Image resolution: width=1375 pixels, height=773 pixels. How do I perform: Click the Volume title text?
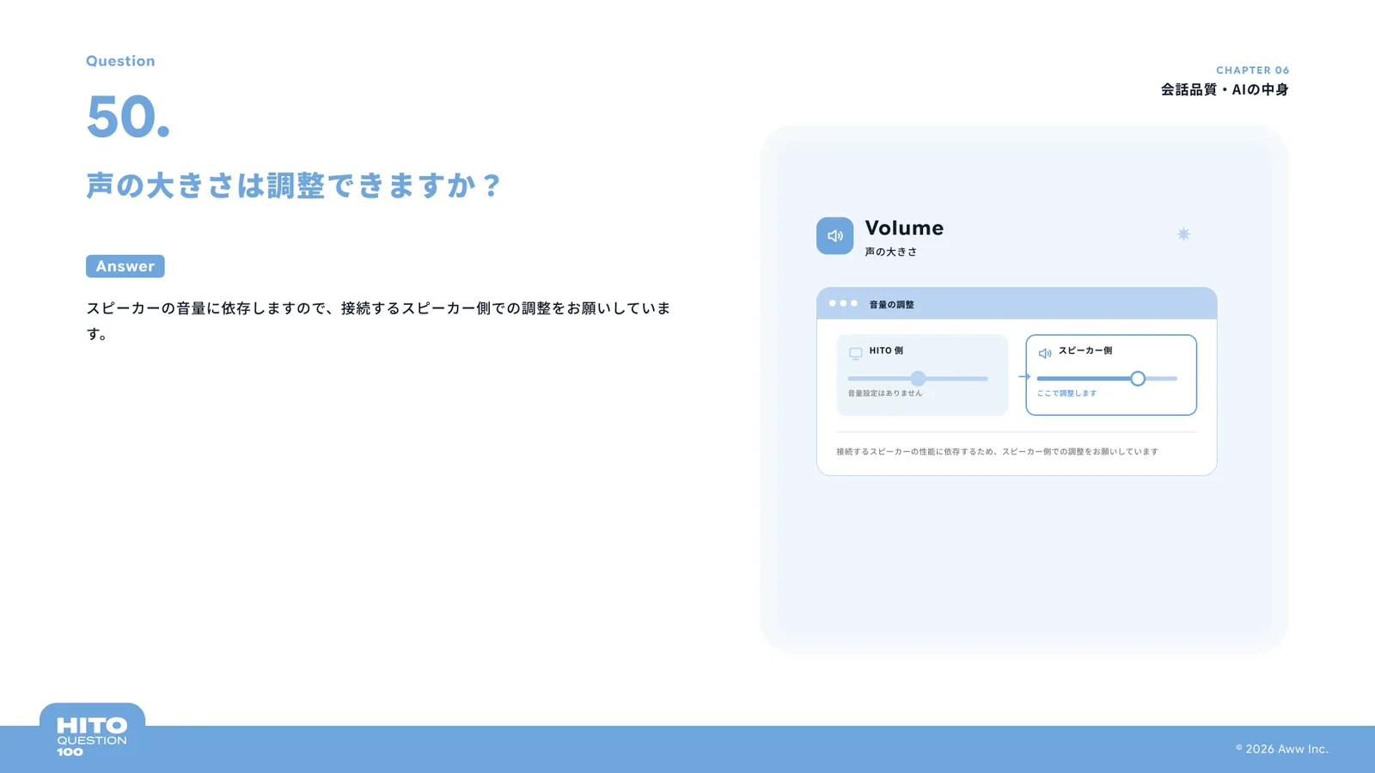click(x=904, y=228)
